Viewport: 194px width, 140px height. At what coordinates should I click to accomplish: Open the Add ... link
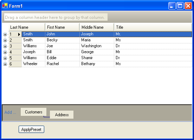(x=10, y=112)
